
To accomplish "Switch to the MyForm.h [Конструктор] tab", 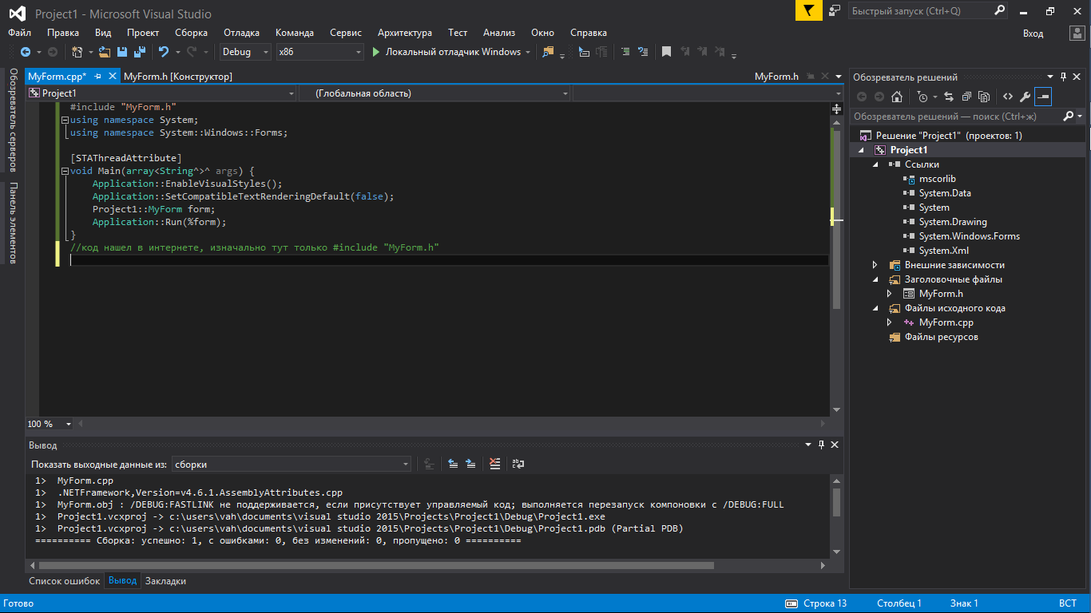I will tap(178, 77).
